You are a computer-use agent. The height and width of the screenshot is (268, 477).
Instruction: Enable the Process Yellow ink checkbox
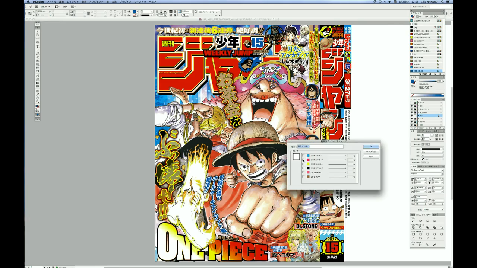coord(303,164)
